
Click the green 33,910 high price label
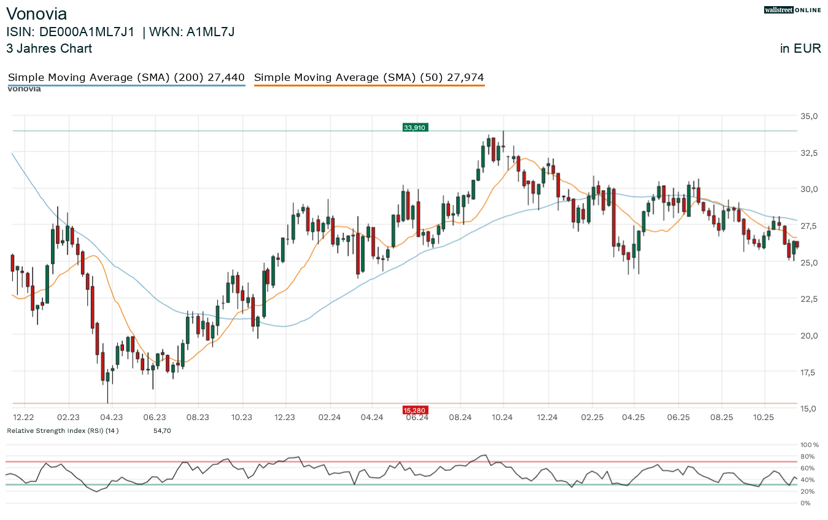[x=415, y=128]
